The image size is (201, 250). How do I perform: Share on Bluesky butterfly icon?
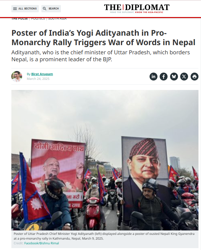[x=174, y=76]
